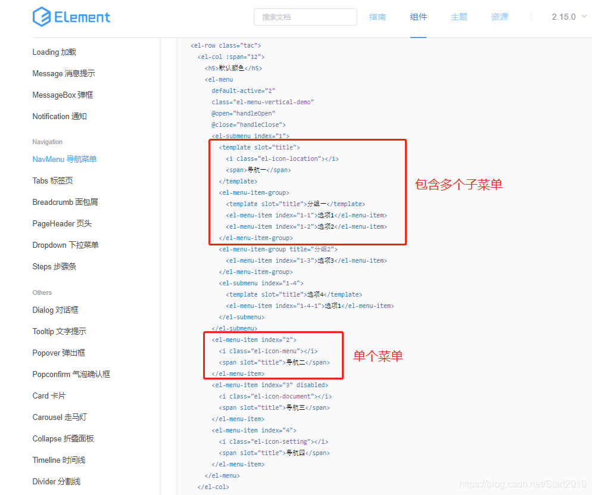This screenshot has height=495, width=592.
Task: Go to Card 卡片 page
Action: click(49, 396)
